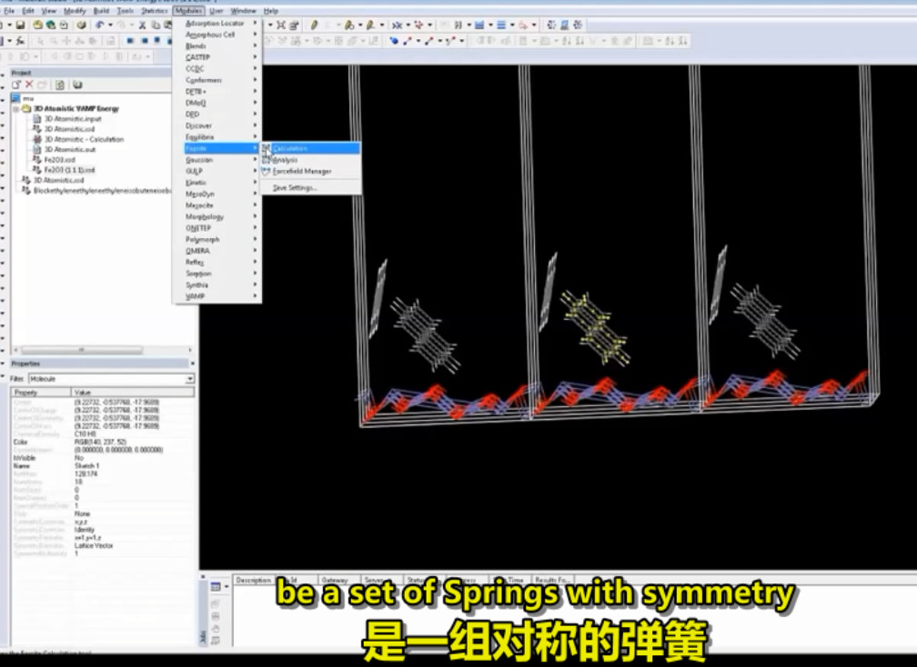Click the Save icon in the toolbar

tap(20, 25)
